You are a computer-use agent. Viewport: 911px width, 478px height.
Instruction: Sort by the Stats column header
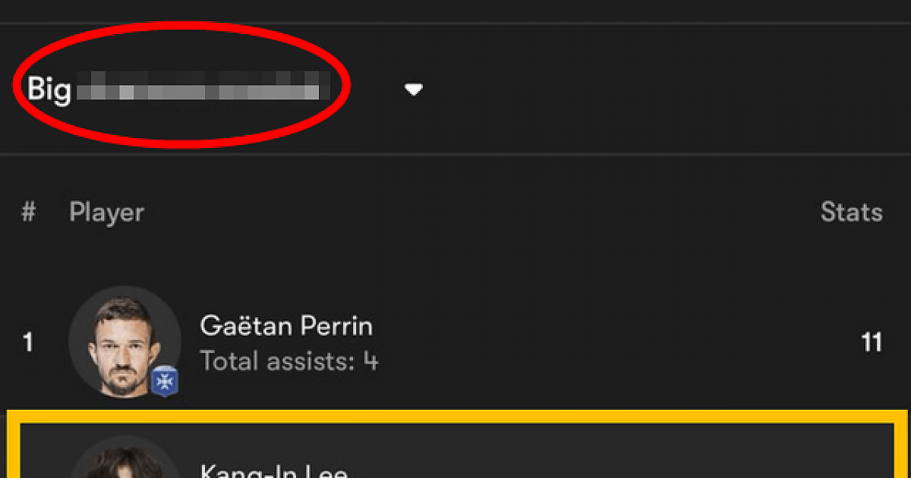pyautogui.click(x=851, y=212)
